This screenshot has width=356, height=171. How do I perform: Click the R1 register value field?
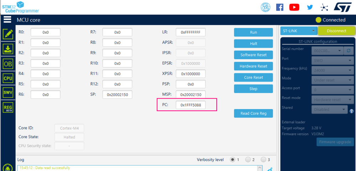[45, 43]
